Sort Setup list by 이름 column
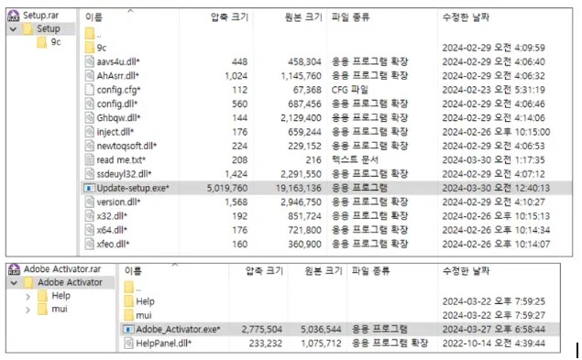582x360 pixels. tap(93, 17)
